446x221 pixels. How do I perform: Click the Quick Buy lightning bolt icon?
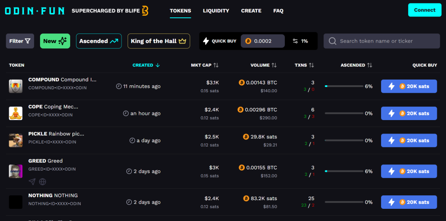pos(206,41)
